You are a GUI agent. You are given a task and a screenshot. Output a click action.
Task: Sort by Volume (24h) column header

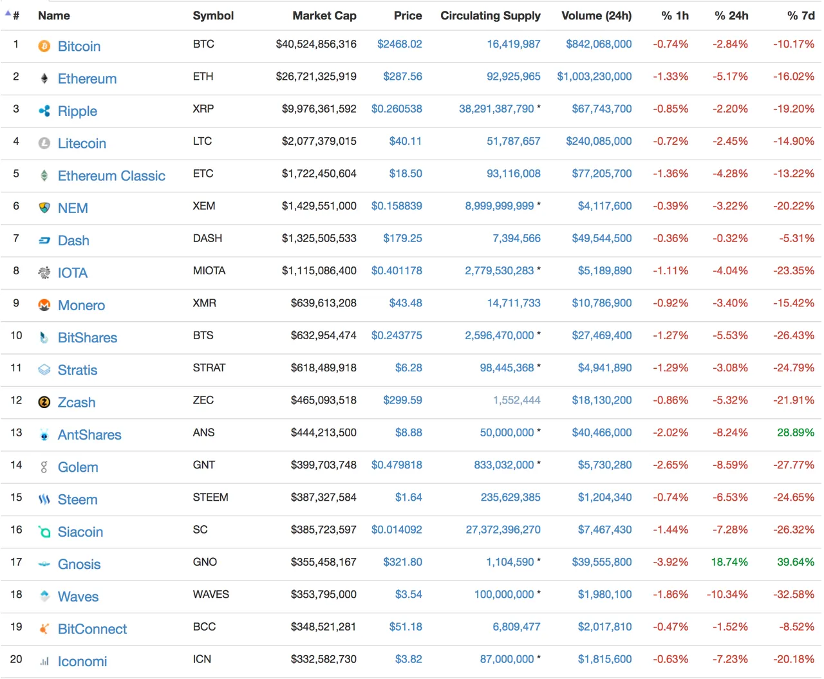click(597, 15)
